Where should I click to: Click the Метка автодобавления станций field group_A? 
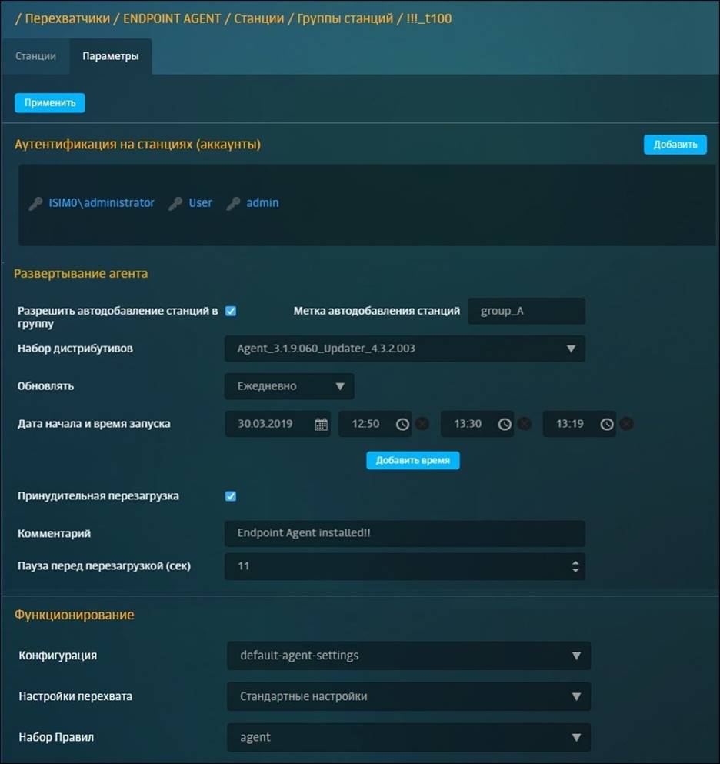(527, 311)
